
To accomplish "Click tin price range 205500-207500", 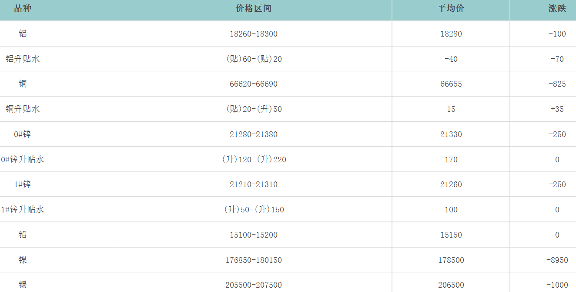I will point(253,285).
